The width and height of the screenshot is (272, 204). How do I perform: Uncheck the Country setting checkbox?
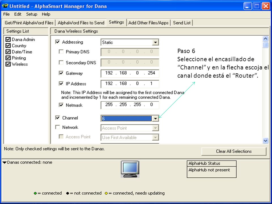[8, 46]
